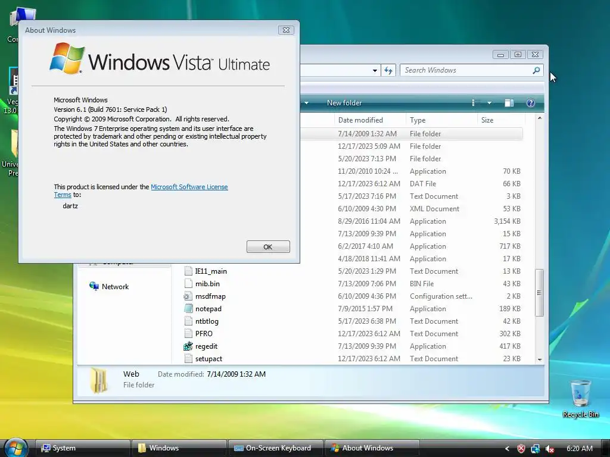Click the search magnifier icon in Explorer
610x457 pixels.
[x=536, y=70]
